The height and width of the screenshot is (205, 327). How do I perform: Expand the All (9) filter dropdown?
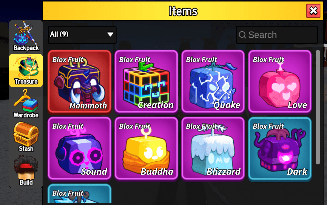point(82,35)
